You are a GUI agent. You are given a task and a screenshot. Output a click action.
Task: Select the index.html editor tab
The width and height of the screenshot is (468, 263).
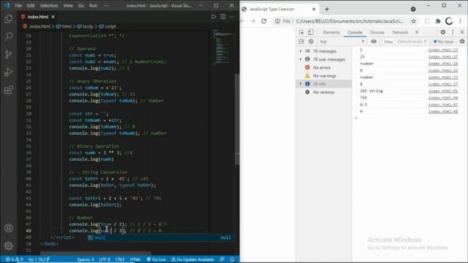coord(38,17)
